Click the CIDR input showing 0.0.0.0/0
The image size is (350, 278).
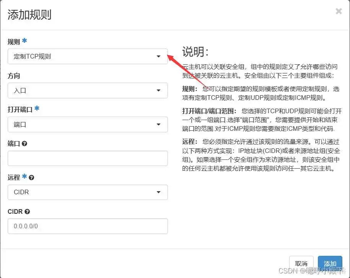[x=88, y=226]
